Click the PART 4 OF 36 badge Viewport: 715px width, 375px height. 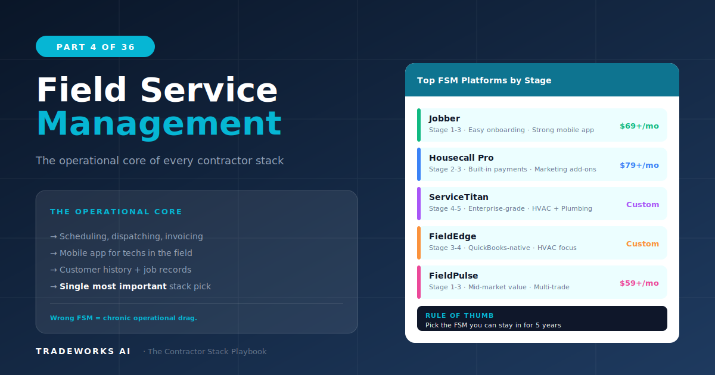(x=95, y=46)
